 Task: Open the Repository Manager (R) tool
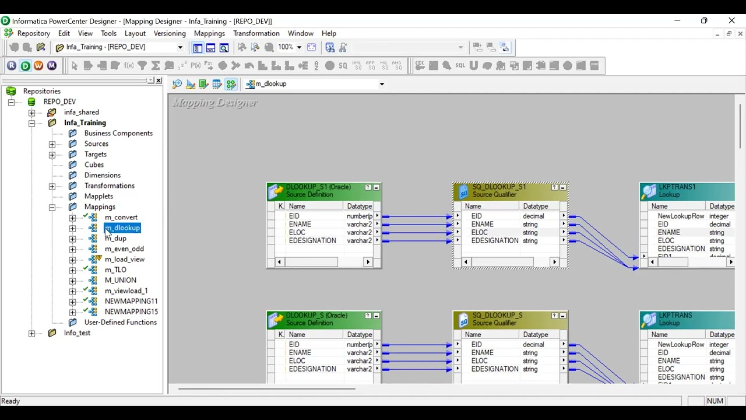pos(12,66)
